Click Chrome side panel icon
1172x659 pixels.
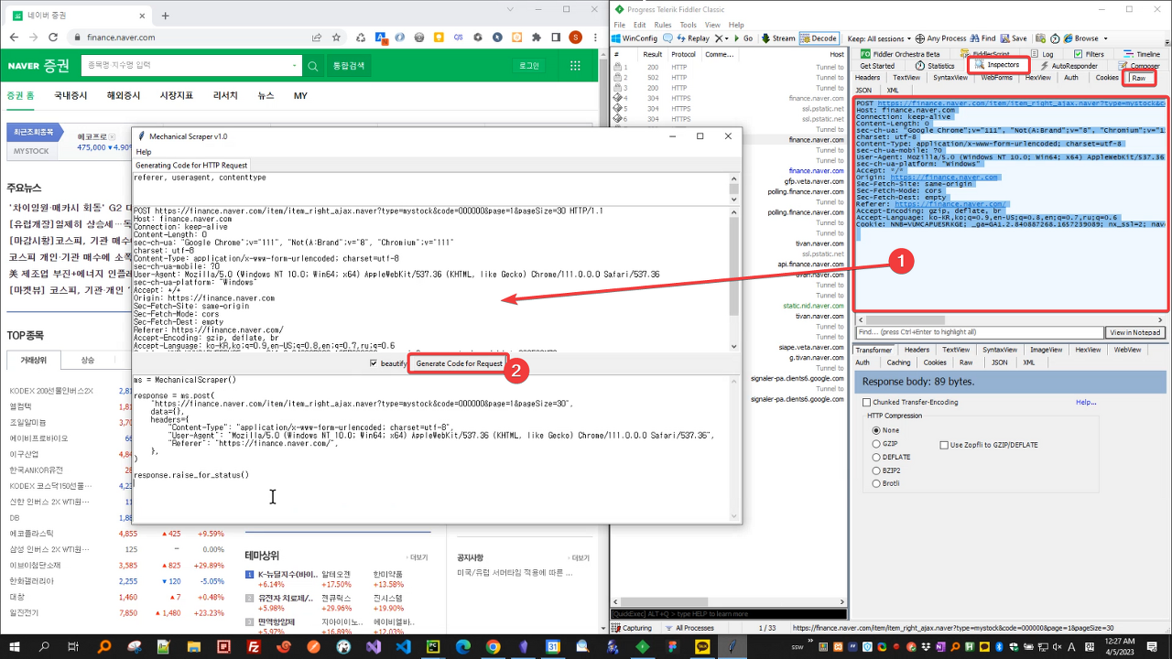[x=556, y=38]
